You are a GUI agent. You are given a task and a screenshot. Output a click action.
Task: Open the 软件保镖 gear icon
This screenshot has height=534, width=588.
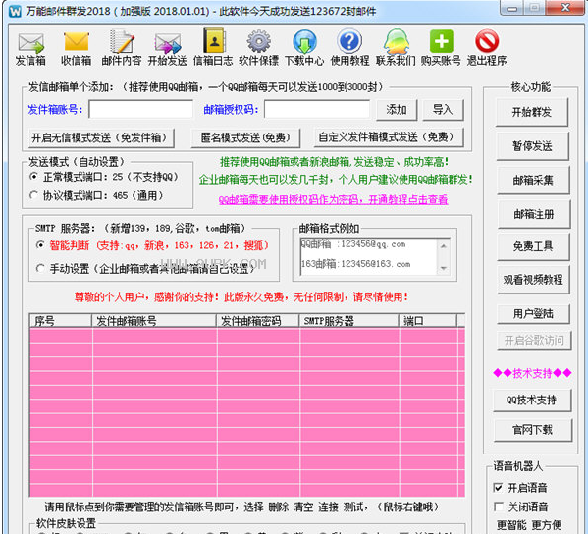[x=259, y=47]
